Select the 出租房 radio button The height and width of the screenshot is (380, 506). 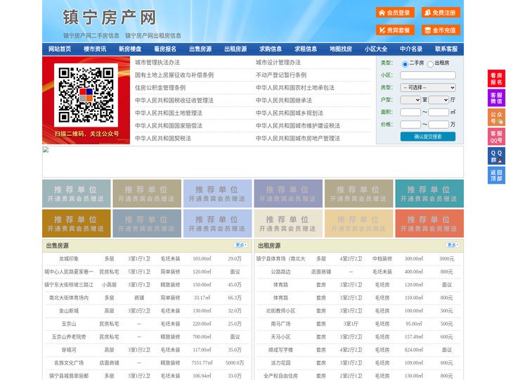430,64
